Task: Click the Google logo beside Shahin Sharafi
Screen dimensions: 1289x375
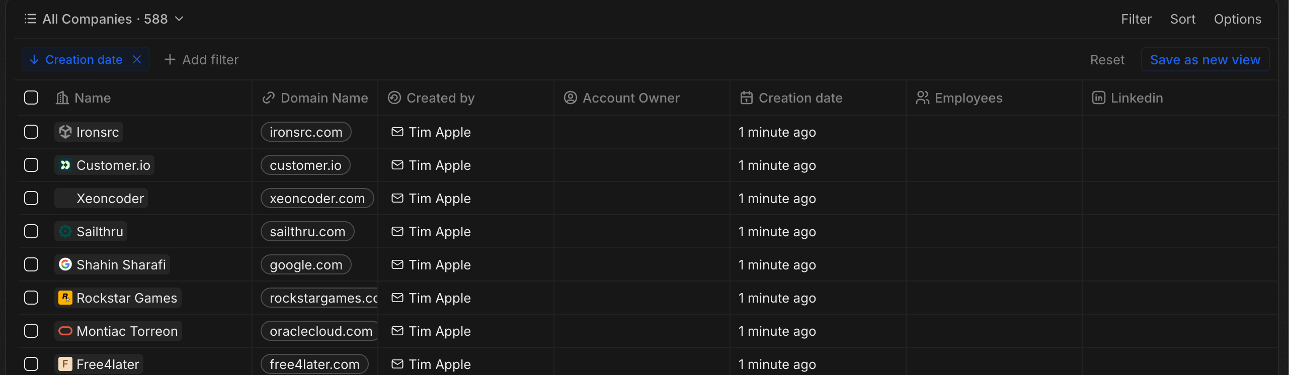Action: click(65, 264)
